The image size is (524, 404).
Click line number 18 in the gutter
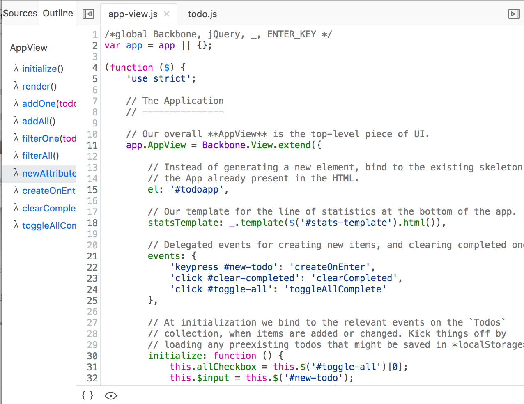coord(92,223)
